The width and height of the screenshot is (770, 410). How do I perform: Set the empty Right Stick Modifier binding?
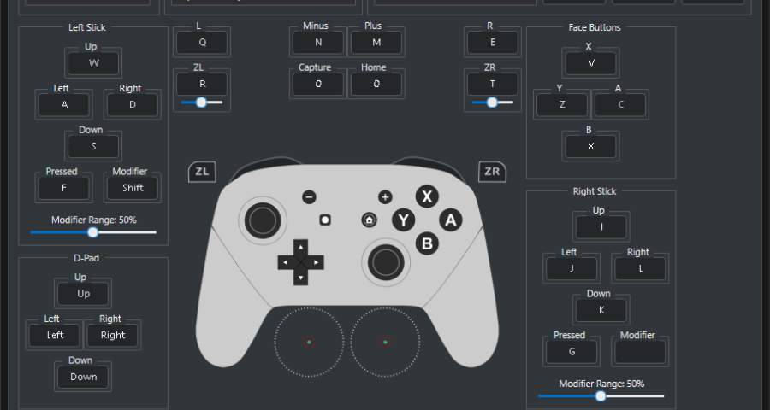coord(639,351)
